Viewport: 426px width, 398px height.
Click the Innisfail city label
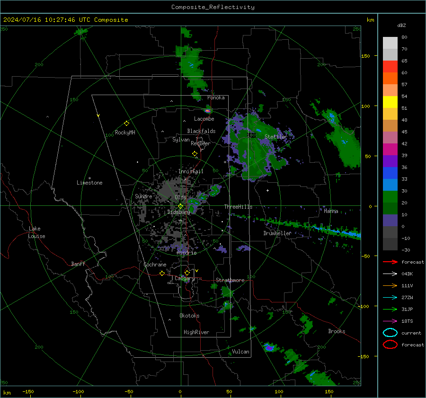(191, 171)
